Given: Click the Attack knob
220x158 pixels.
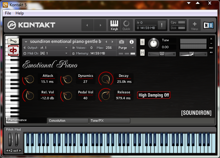Looking at the screenshot, I should pos(29,79).
